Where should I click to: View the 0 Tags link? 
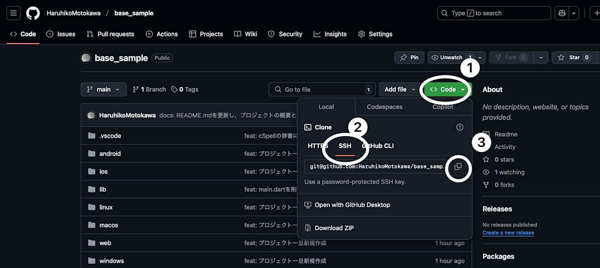(184, 89)
